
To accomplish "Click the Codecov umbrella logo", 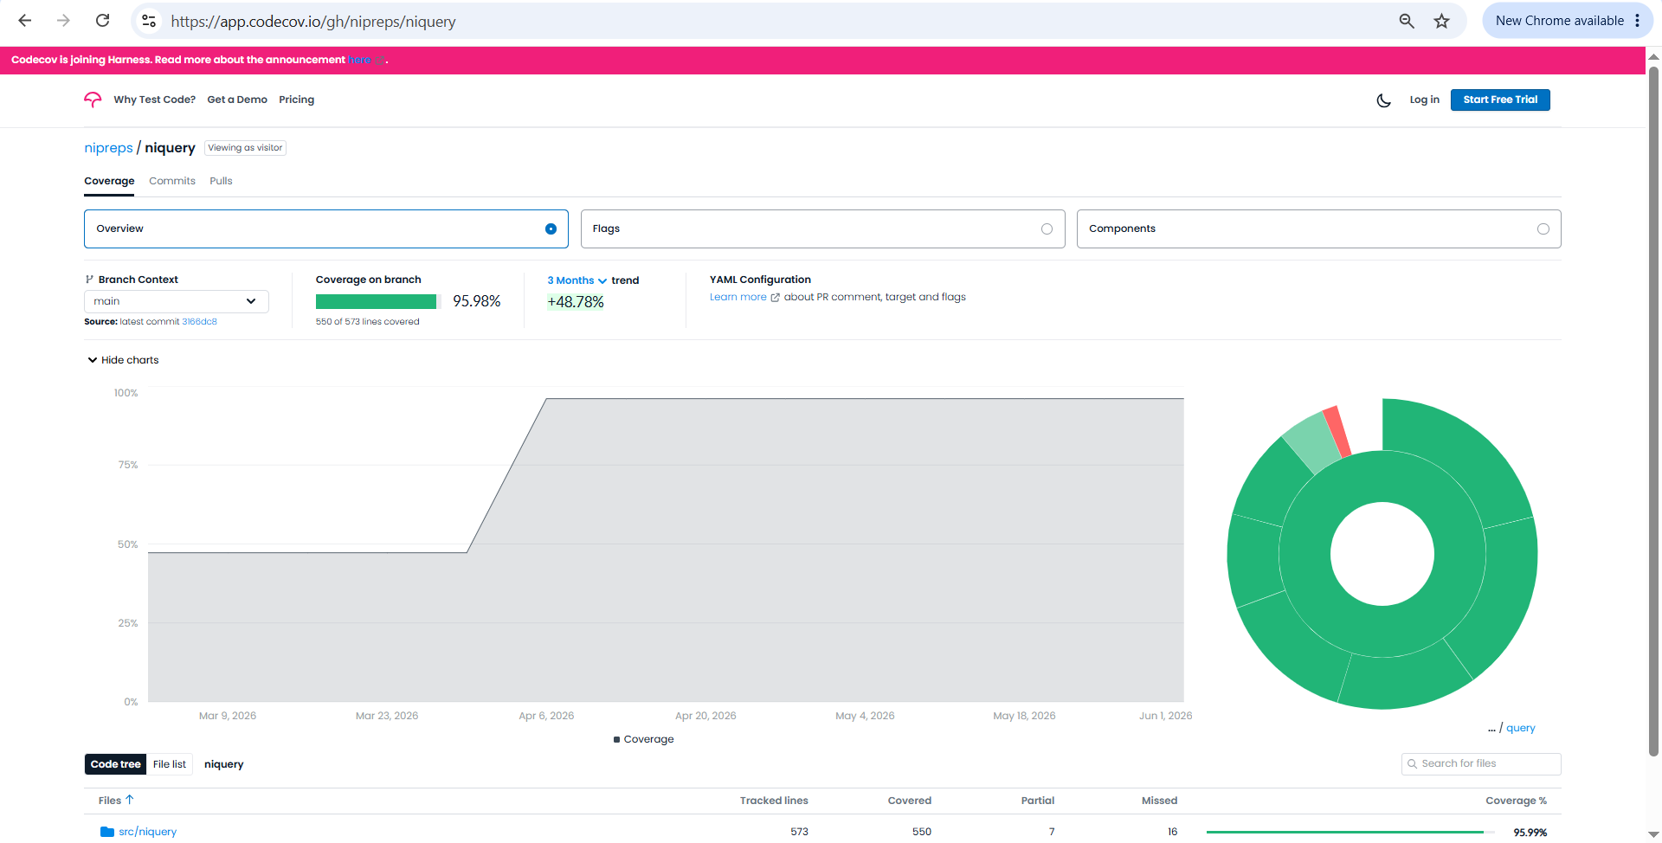I will [93, 100].
